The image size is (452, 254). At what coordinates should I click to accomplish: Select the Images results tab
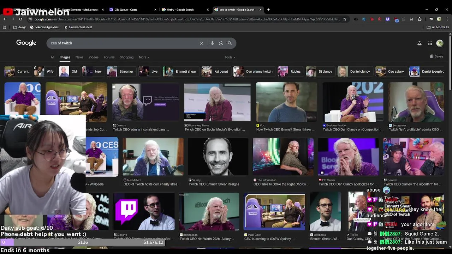point(65,57)
